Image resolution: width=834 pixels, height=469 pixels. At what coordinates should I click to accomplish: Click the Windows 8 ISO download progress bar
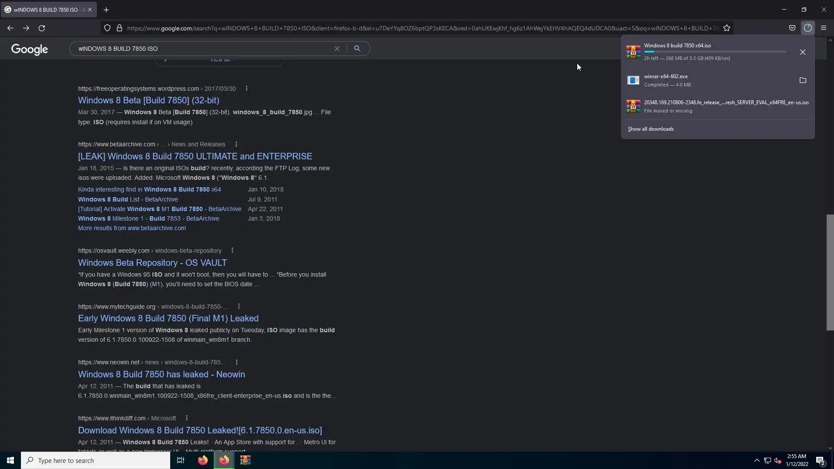click(x=715, y=52)
